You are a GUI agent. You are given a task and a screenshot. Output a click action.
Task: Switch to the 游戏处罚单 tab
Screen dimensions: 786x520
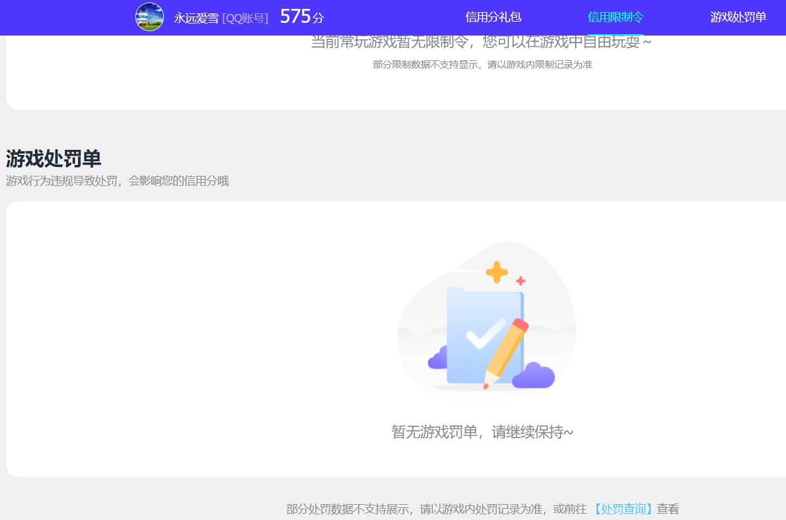738,17
